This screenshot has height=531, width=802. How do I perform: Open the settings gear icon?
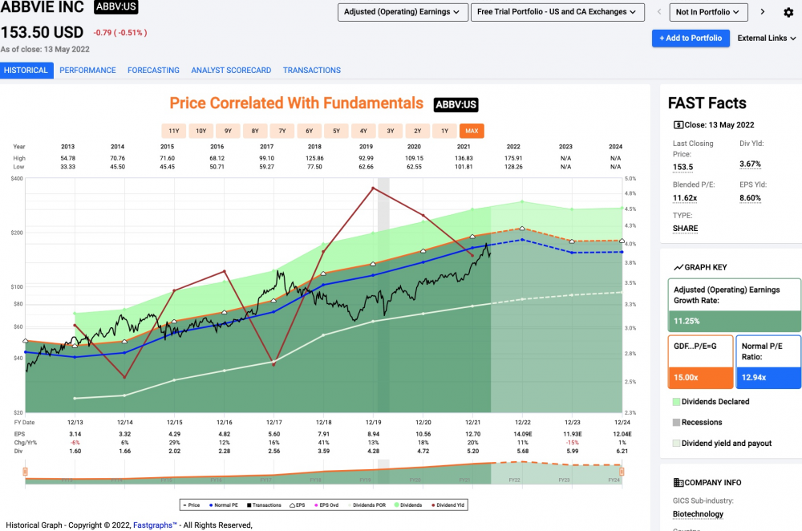[x=788, y=12]
